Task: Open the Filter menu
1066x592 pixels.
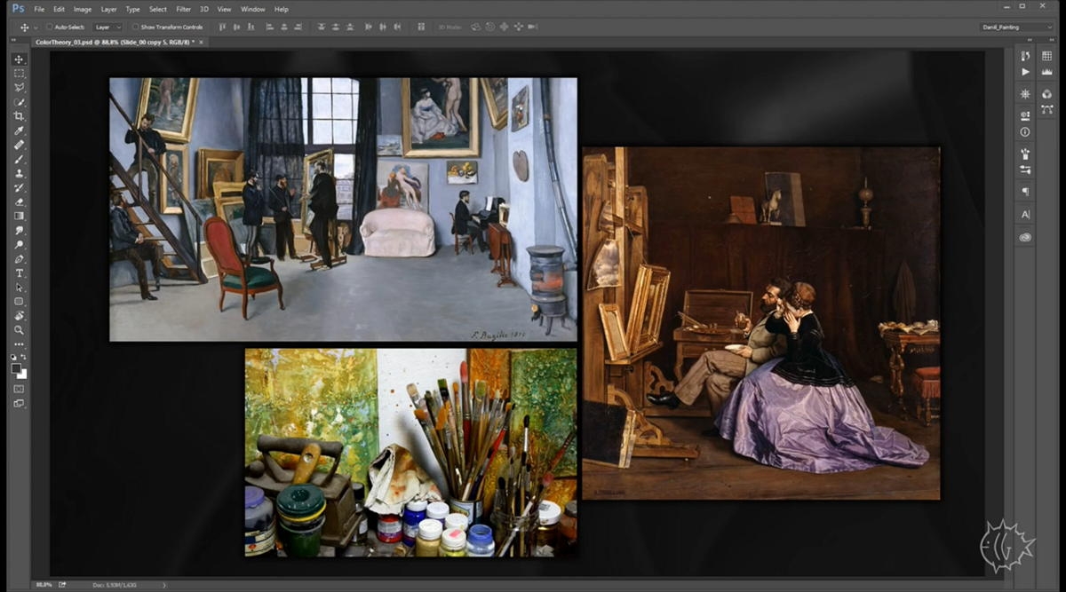Action: coord(183,9)
